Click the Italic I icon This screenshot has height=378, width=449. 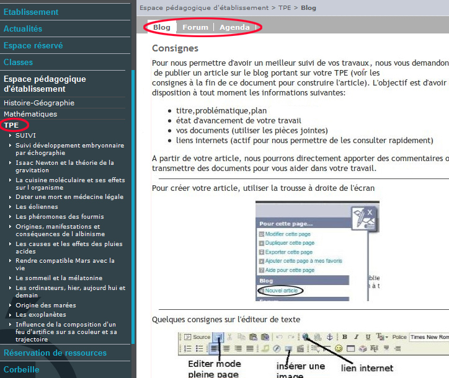(x=356, y=337)
